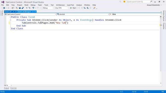Click the Undo arrow icon

click(x=33, y=8)
